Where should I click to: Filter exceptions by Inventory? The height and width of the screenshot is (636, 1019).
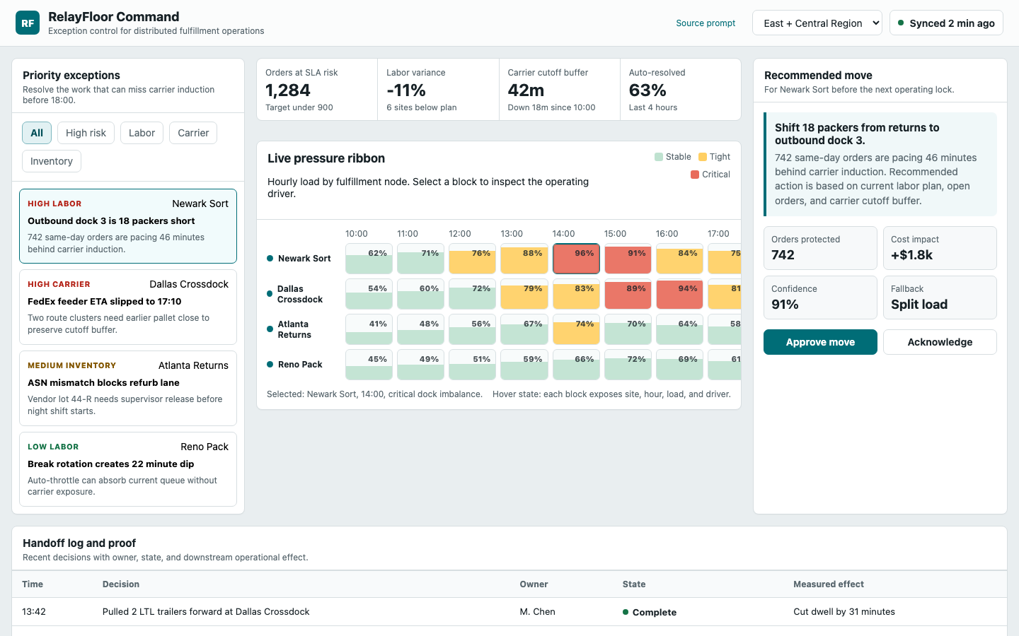[52, 161]
